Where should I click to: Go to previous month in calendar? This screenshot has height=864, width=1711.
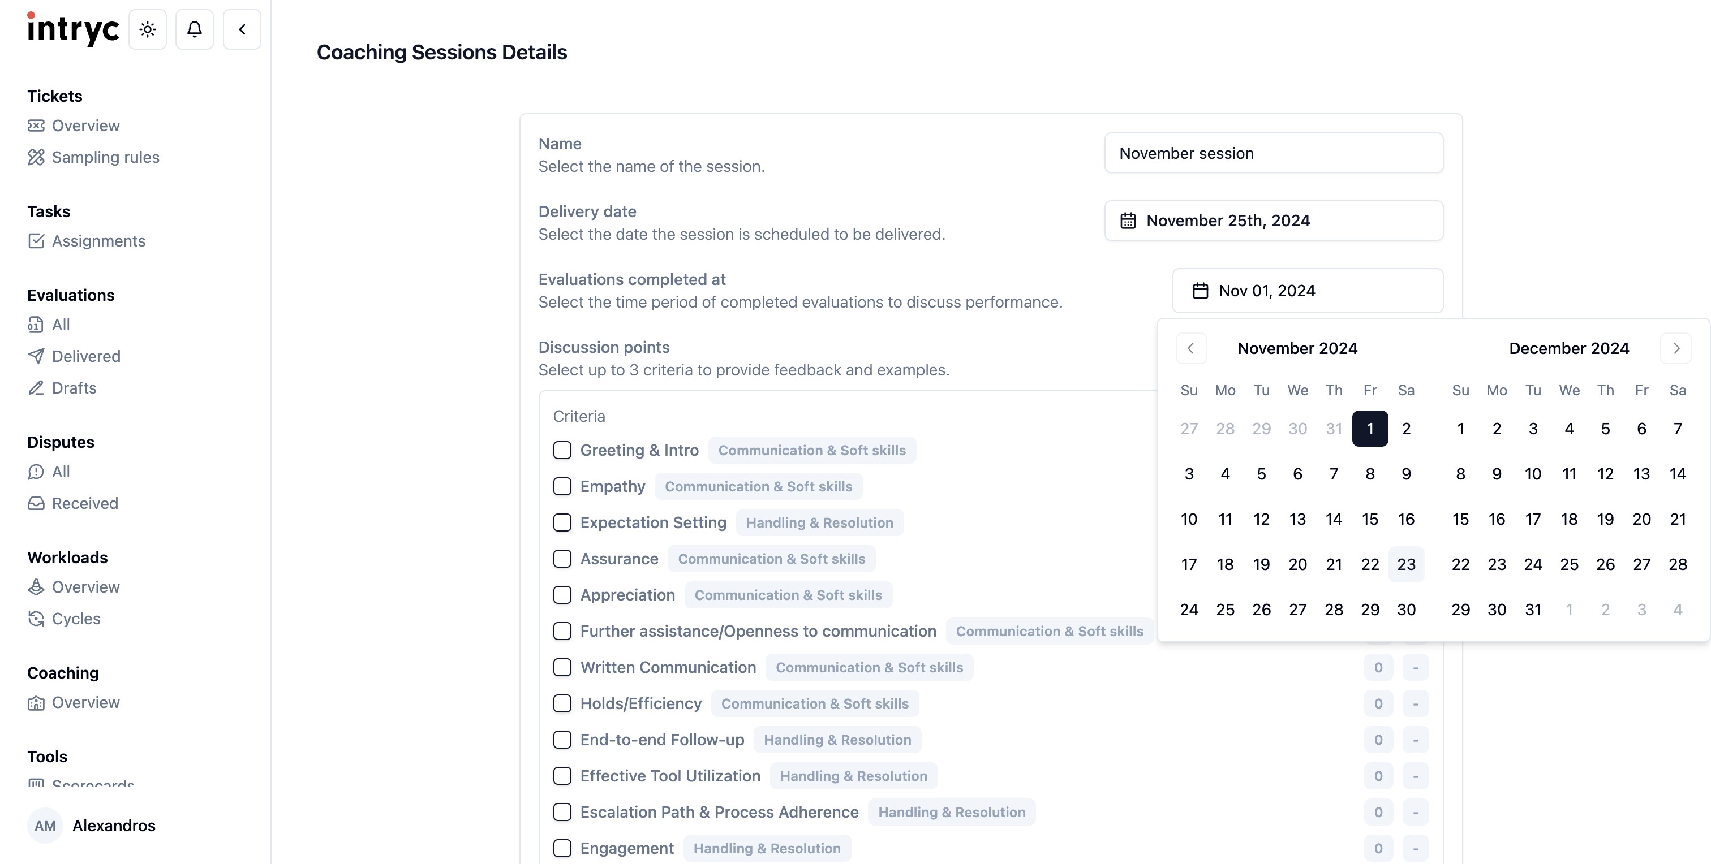(1191, 348)
